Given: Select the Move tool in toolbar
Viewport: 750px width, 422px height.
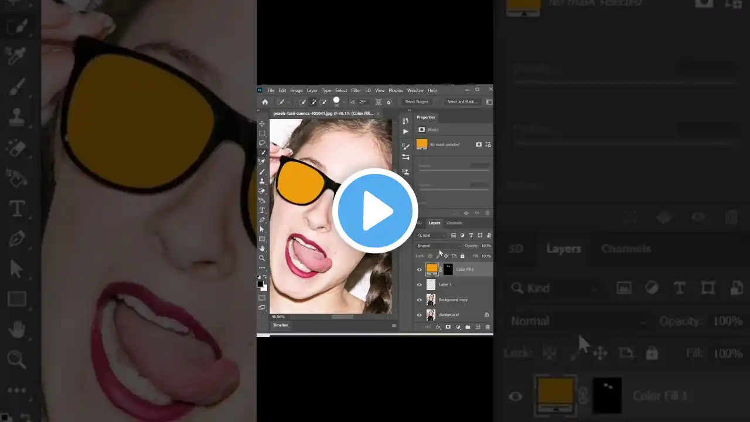Looking at the screenshot, I should 262,124.
